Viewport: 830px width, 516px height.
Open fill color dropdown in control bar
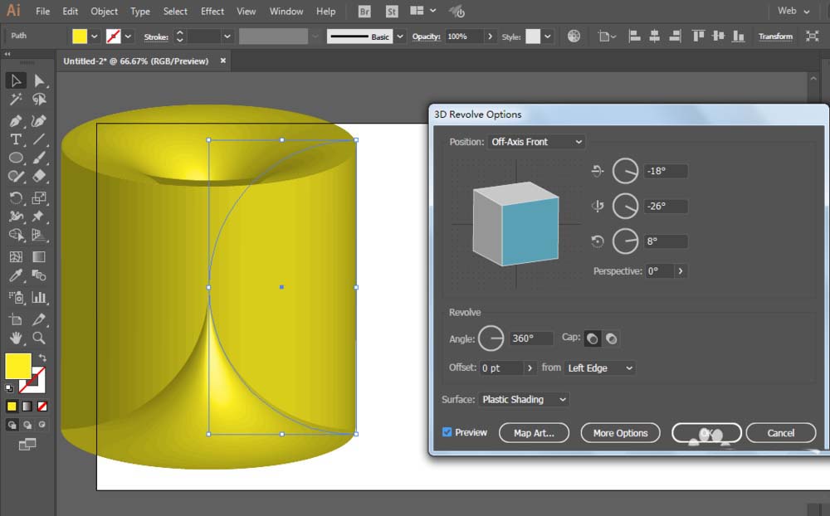[95, 37]
